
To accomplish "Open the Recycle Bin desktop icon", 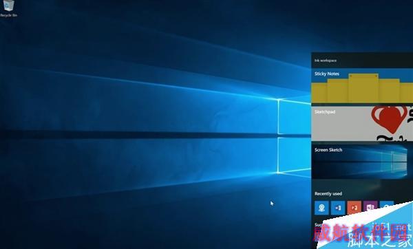I will click(x=8, y=8).
